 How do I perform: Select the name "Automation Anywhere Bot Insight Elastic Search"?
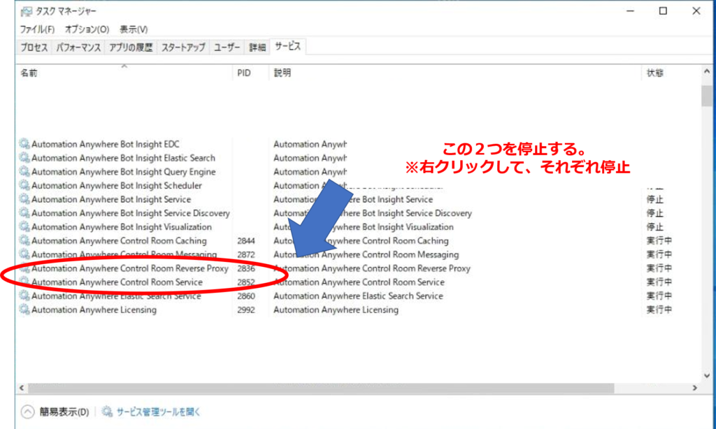pos(123,158)
